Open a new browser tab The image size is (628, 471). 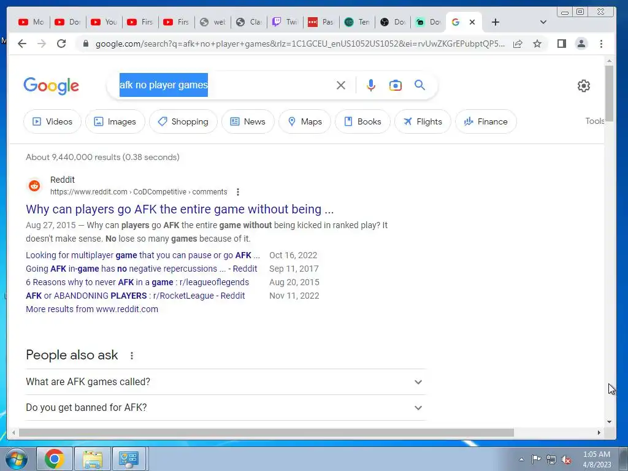496,22
